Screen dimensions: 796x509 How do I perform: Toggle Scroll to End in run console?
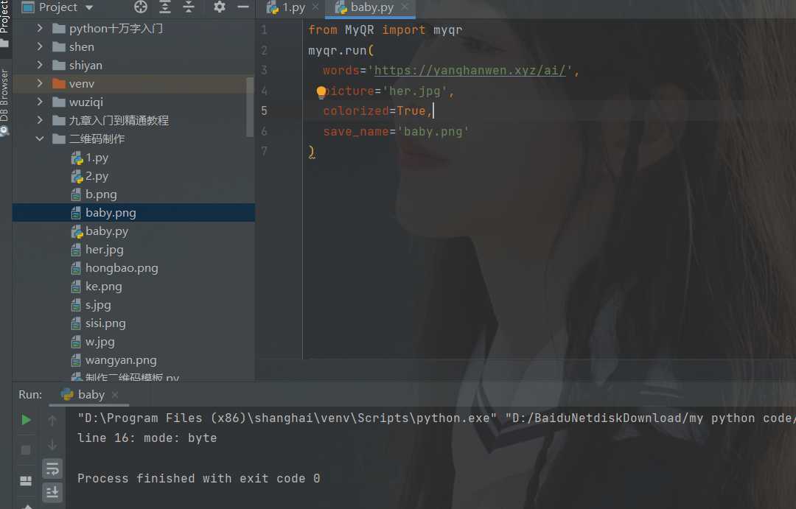coord(52,492)
